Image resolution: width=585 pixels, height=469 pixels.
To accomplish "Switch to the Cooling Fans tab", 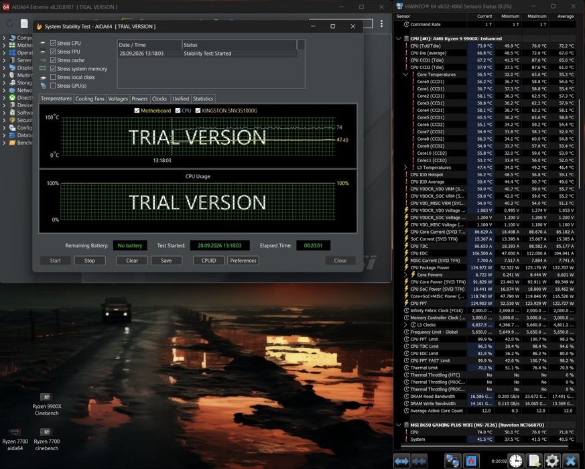I will [x=90, y=99].
